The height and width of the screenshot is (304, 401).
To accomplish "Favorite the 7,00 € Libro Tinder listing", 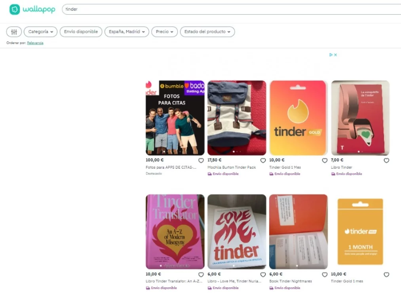I will click(x=386, y=160).
